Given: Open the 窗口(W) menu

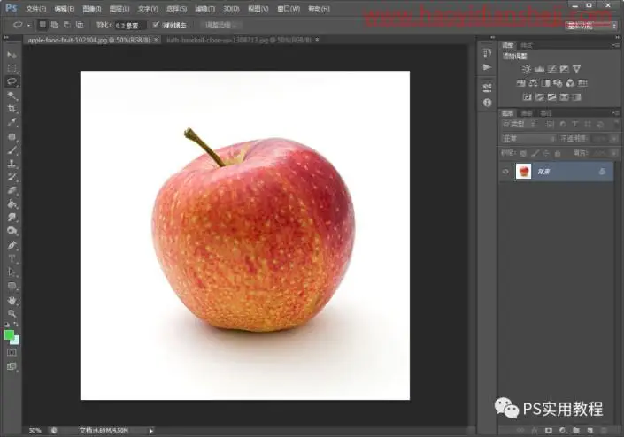Looking at the screenshot, I should pyautogui.click(x=289, y=8).
